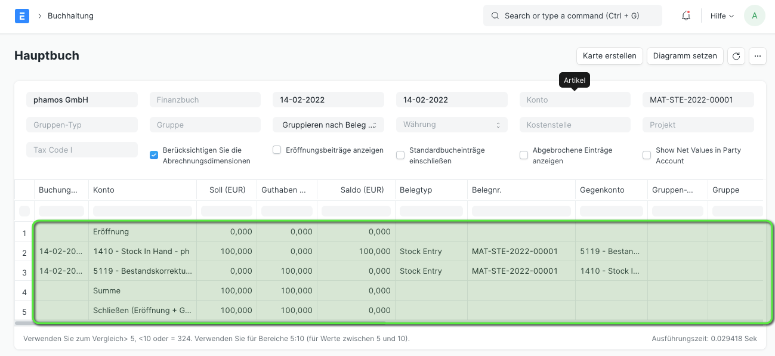
Task: Go to Buchhaltung breadcrumb
Action: 70,16
